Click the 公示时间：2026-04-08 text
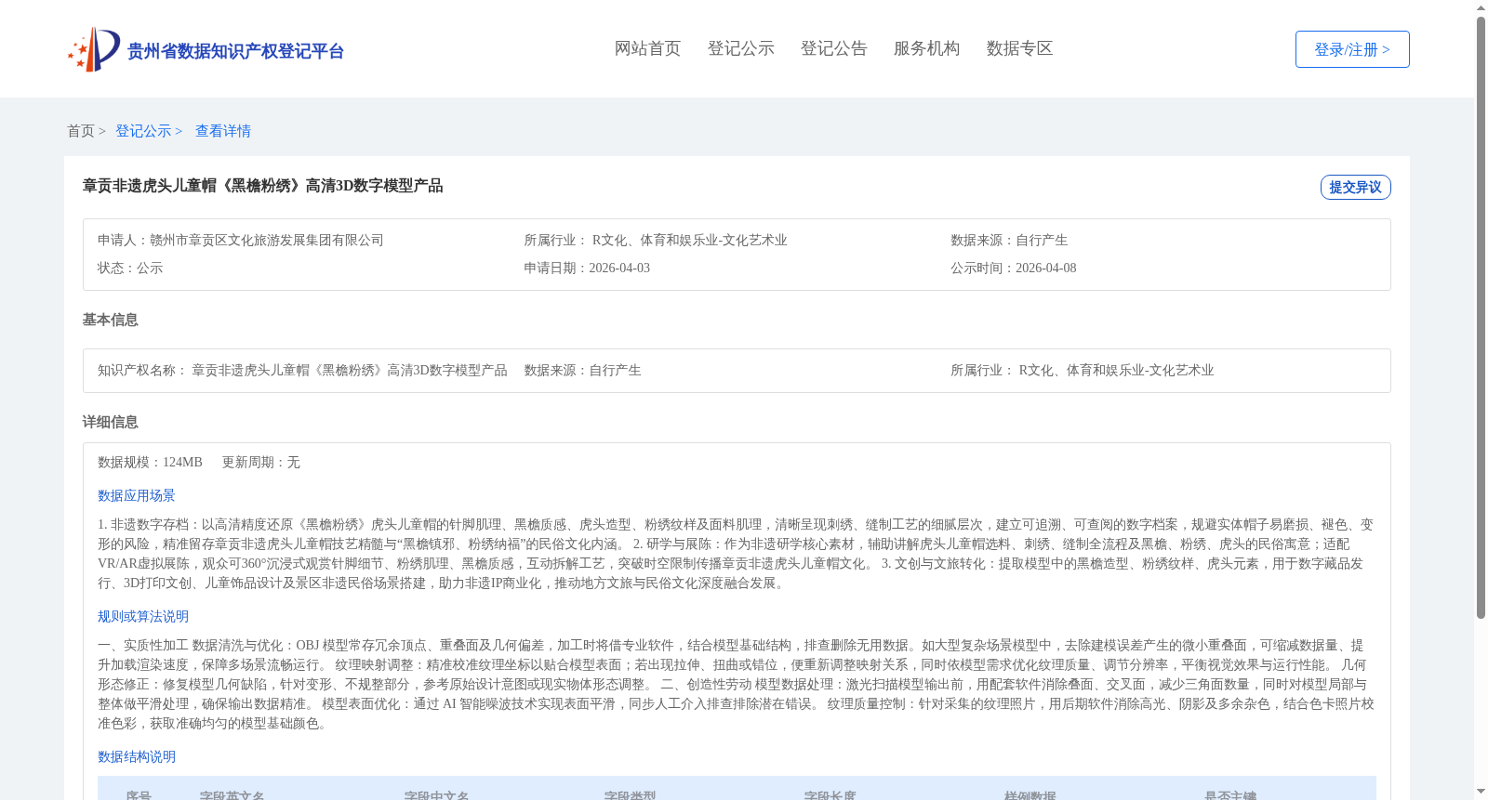 tap(1013, 269)
